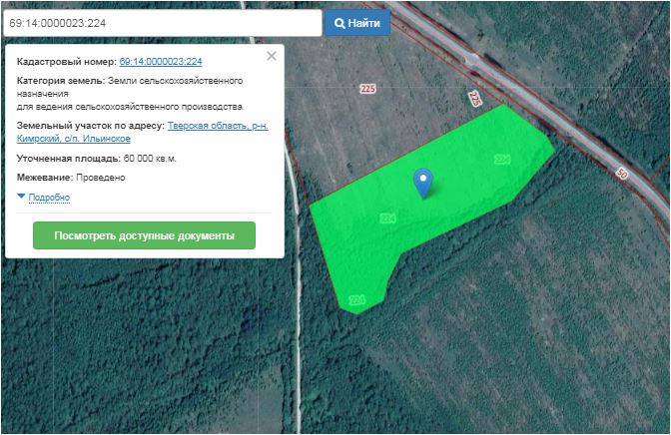Click the 224 label at the parcel's bottom tip

click(x=358, y=299)
